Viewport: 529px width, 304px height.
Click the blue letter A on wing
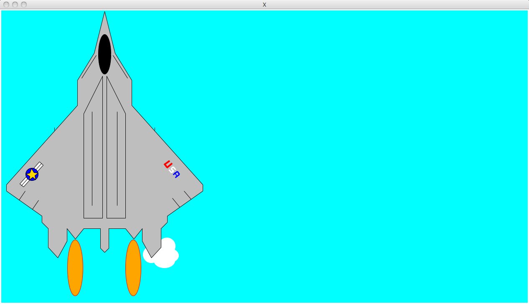click(176, 175)
